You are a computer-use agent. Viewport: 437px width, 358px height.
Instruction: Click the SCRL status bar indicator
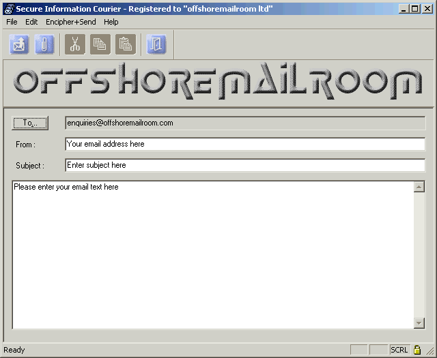pos(399,350)
